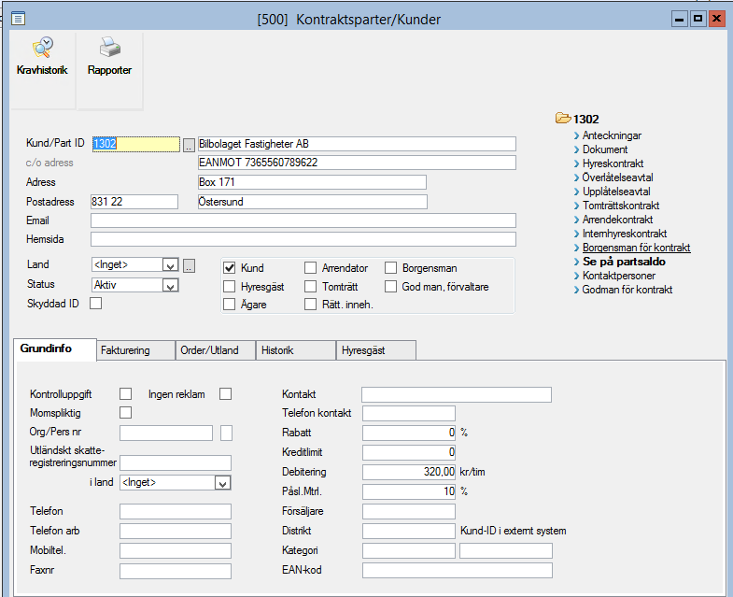The image size is (733, 597).
Task: Click the city field Östersund
Action: pos(312,202)
